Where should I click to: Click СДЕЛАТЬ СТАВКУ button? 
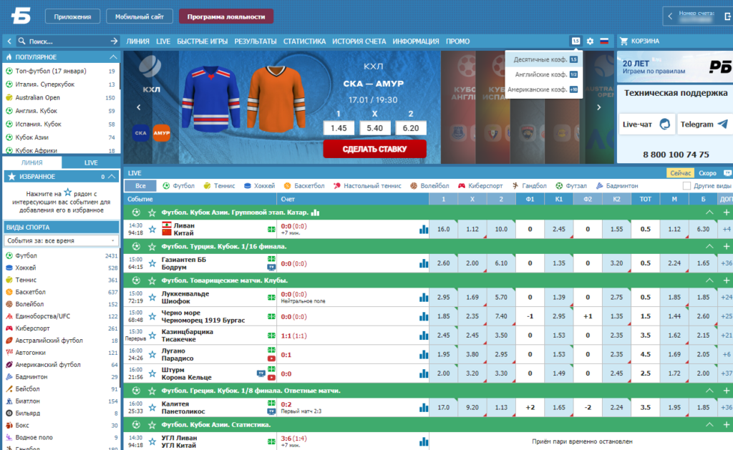374,149
